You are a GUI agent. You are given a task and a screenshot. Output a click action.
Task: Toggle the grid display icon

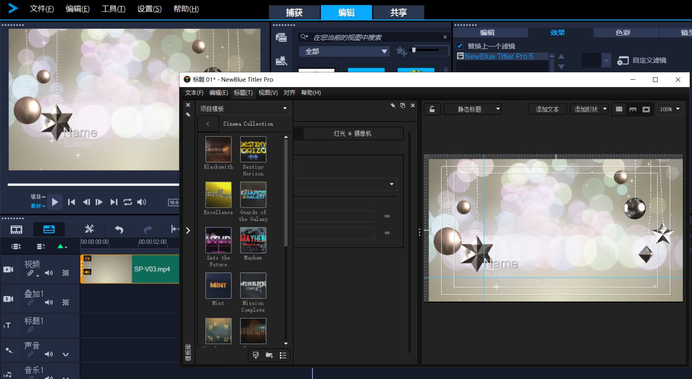(619, 109)
